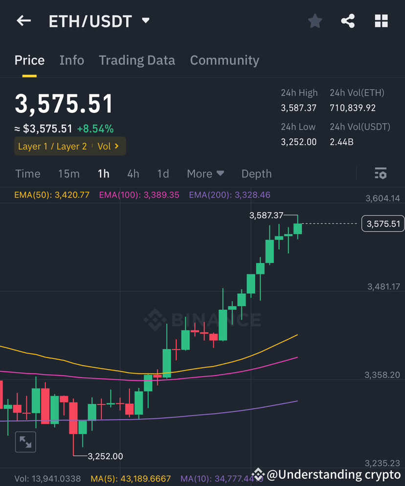
Task: Select the Time line chart option
Action: (x=27, y=174)
